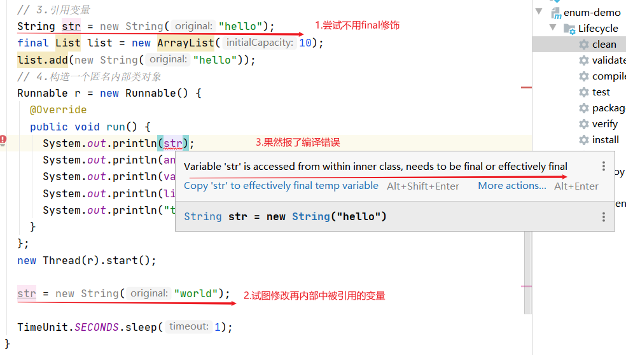
Task: Collapse the Lifecycle tree node
Action: point(553,27)
